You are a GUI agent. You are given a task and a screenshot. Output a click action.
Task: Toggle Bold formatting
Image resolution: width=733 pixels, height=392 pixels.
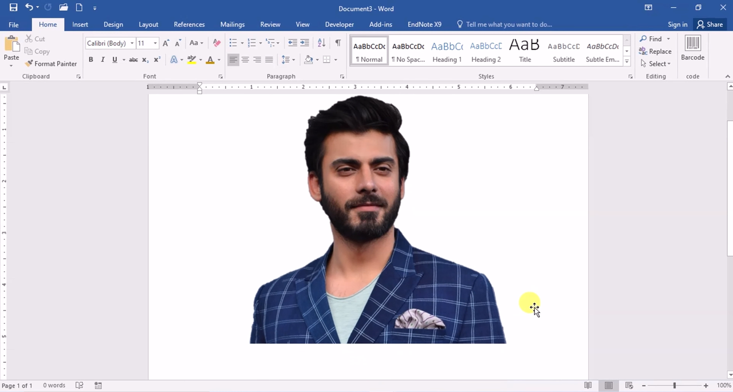click(90, 60)
